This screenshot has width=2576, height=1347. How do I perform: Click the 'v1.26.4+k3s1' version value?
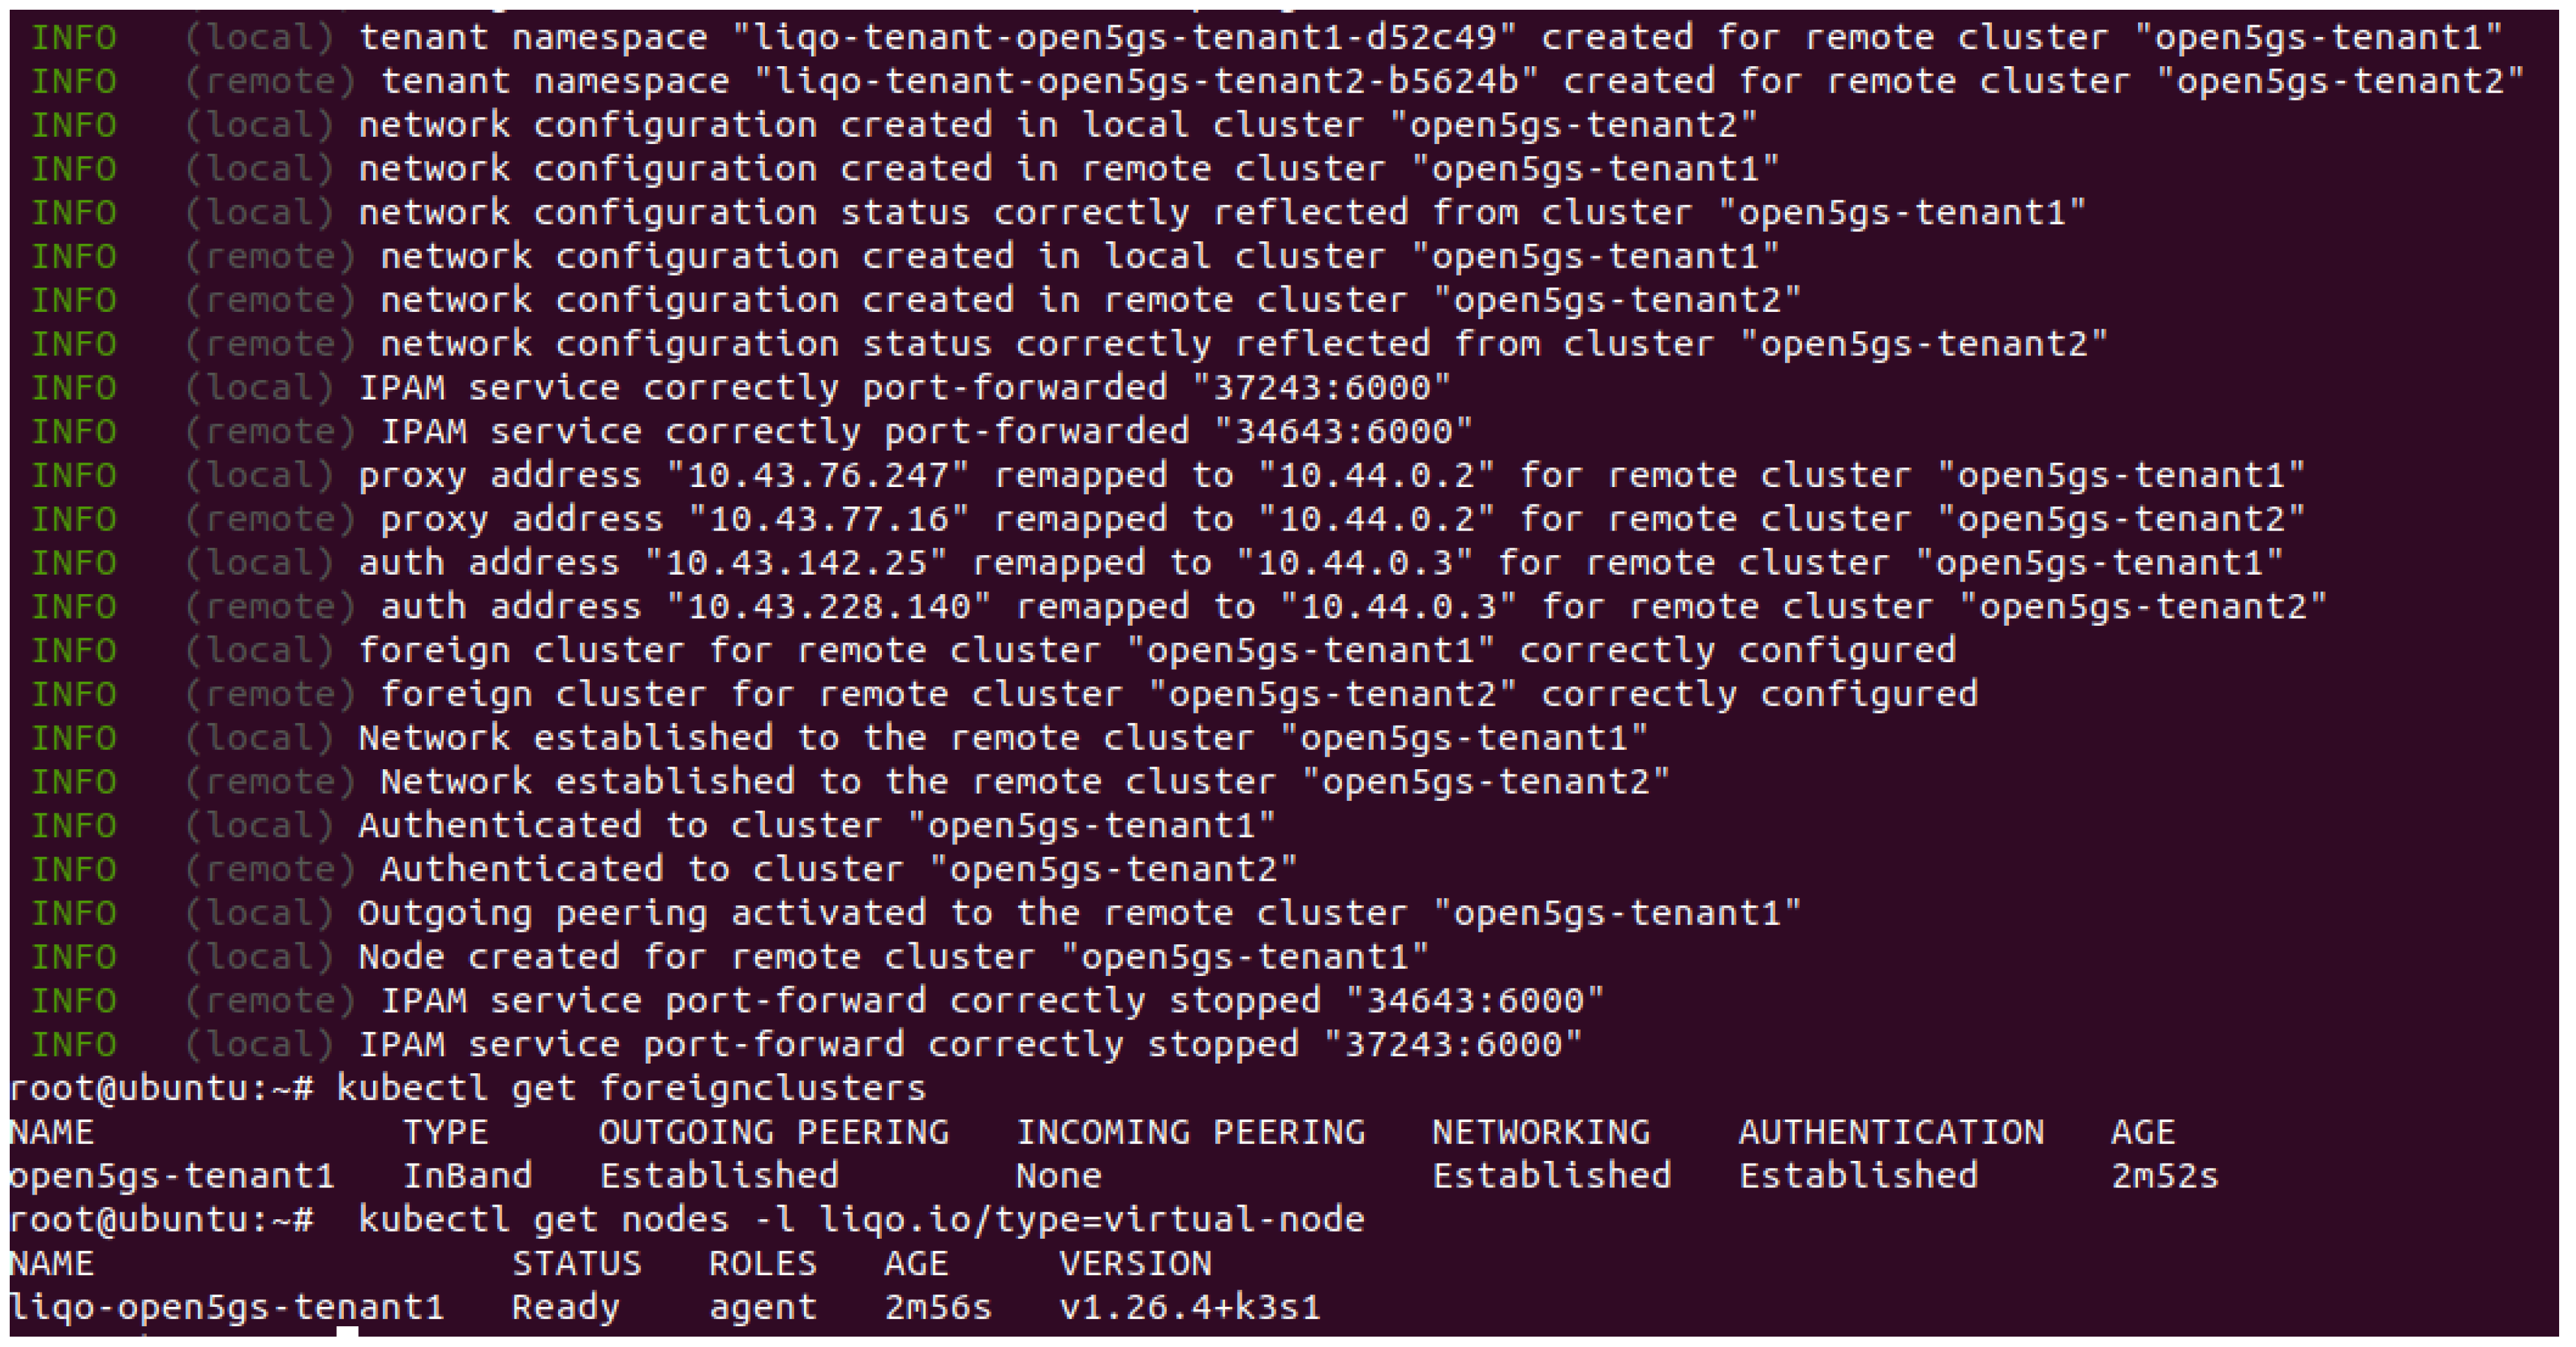click(x=1190, y=1308)
